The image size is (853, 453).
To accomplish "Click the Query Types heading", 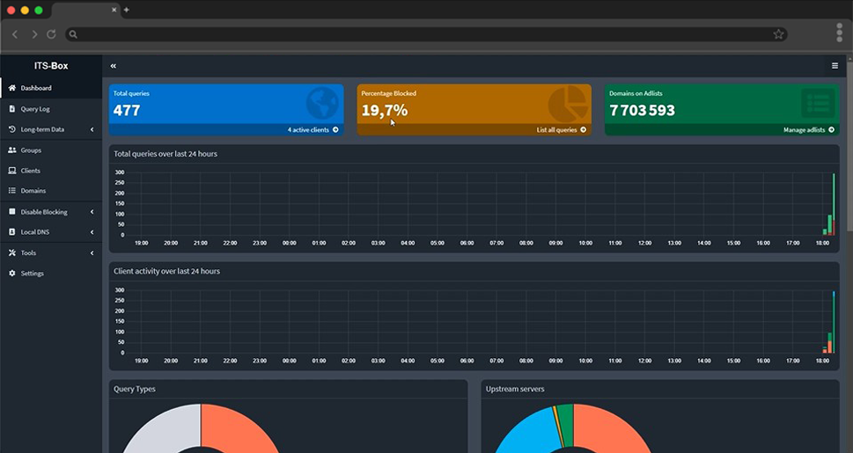I will click(x=135, y=389).
